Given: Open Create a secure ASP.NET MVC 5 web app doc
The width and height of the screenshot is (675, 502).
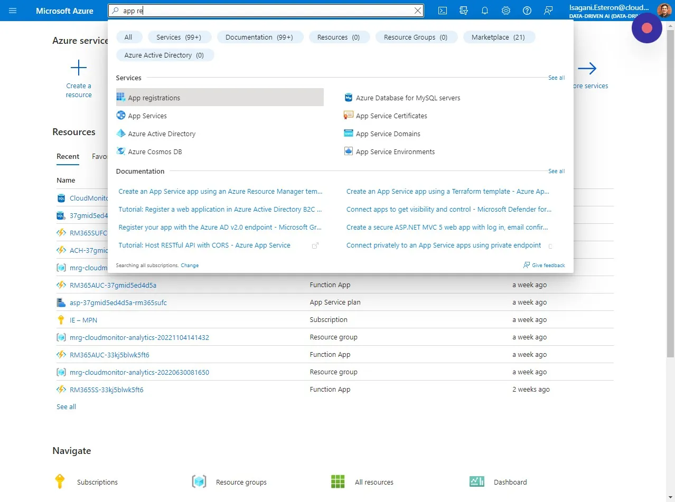Looking at the screenshot, I should (x=447, y=228).
